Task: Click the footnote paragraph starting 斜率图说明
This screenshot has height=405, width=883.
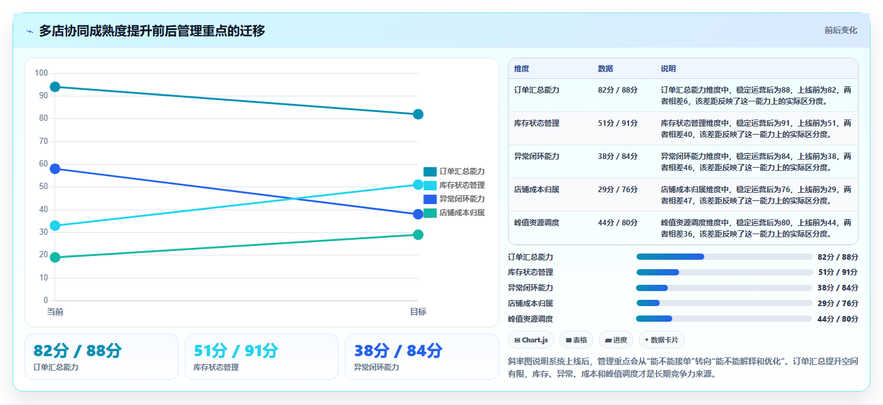Action: (x=683, y=368)
